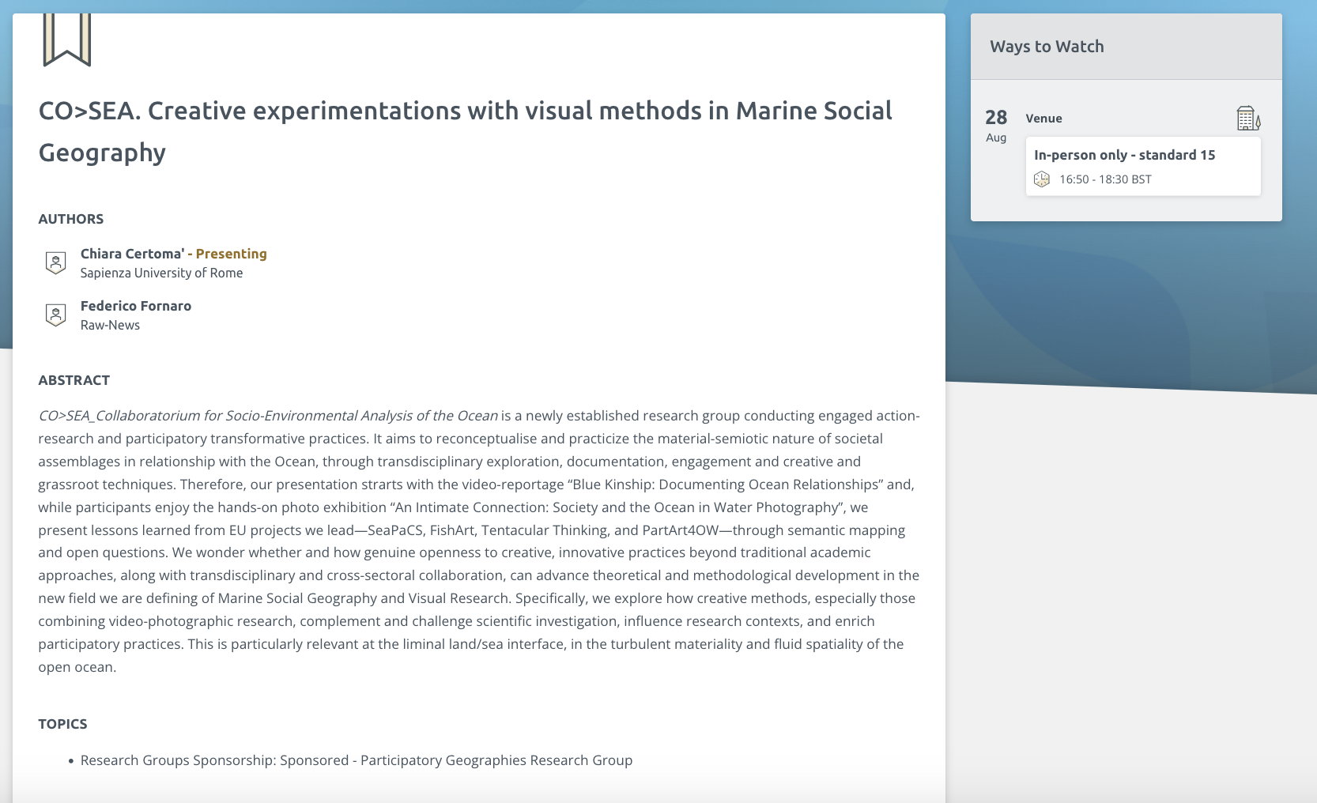This screenshot has width=1317, height=803.
Task: Click the TOPICS section heading
Action: [x=63, y=724]
